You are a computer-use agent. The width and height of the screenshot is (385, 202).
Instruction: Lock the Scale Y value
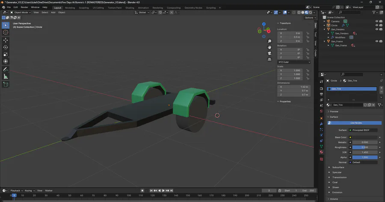[x=308, y=74]
